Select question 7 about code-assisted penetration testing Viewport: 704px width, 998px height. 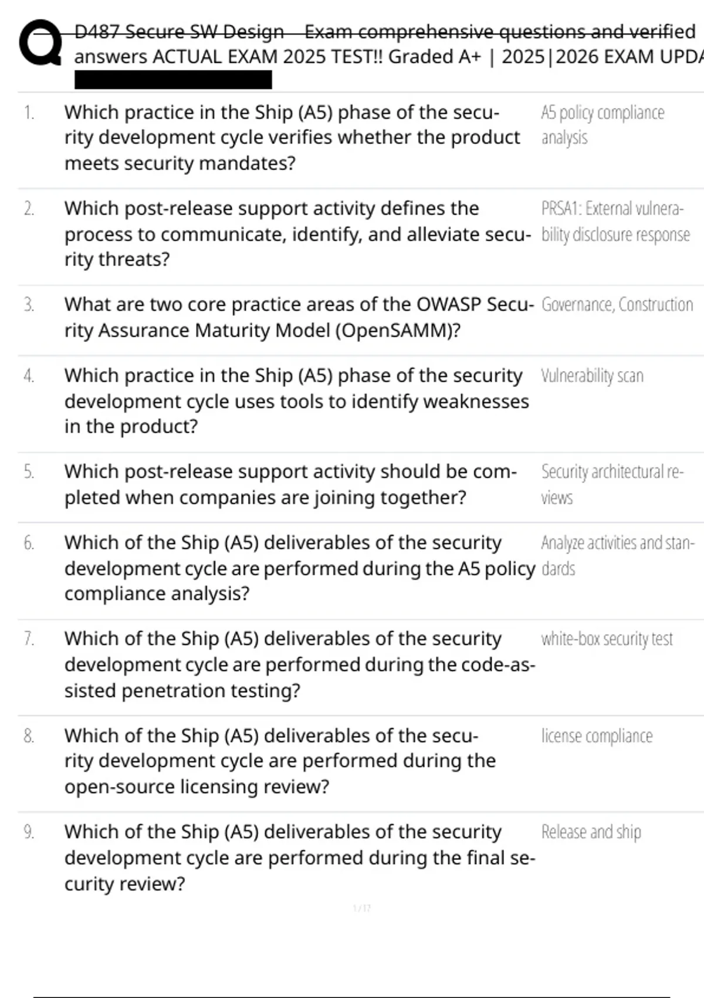coord(299,665)
